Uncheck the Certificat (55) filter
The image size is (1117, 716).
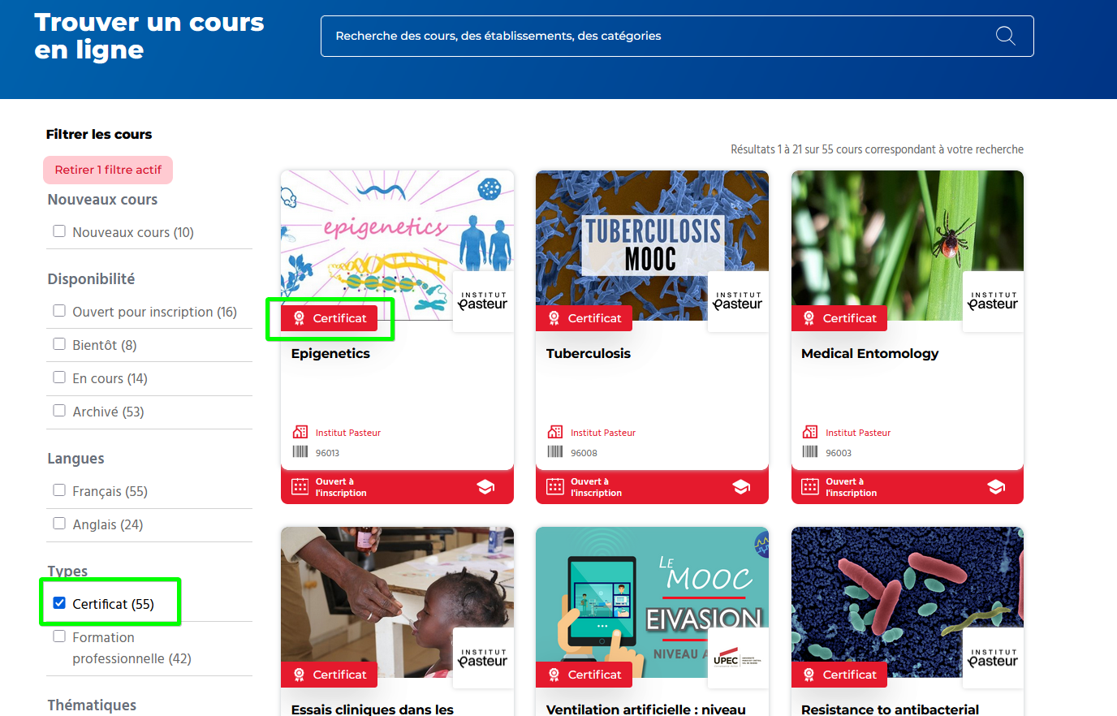[59, 603]
